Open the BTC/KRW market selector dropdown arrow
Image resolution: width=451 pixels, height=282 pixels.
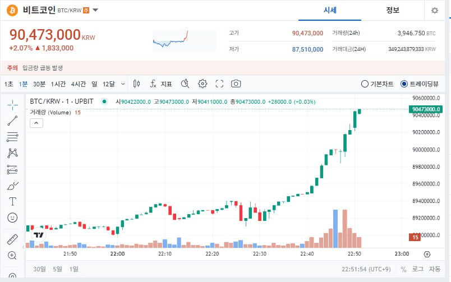click(95, 10)
